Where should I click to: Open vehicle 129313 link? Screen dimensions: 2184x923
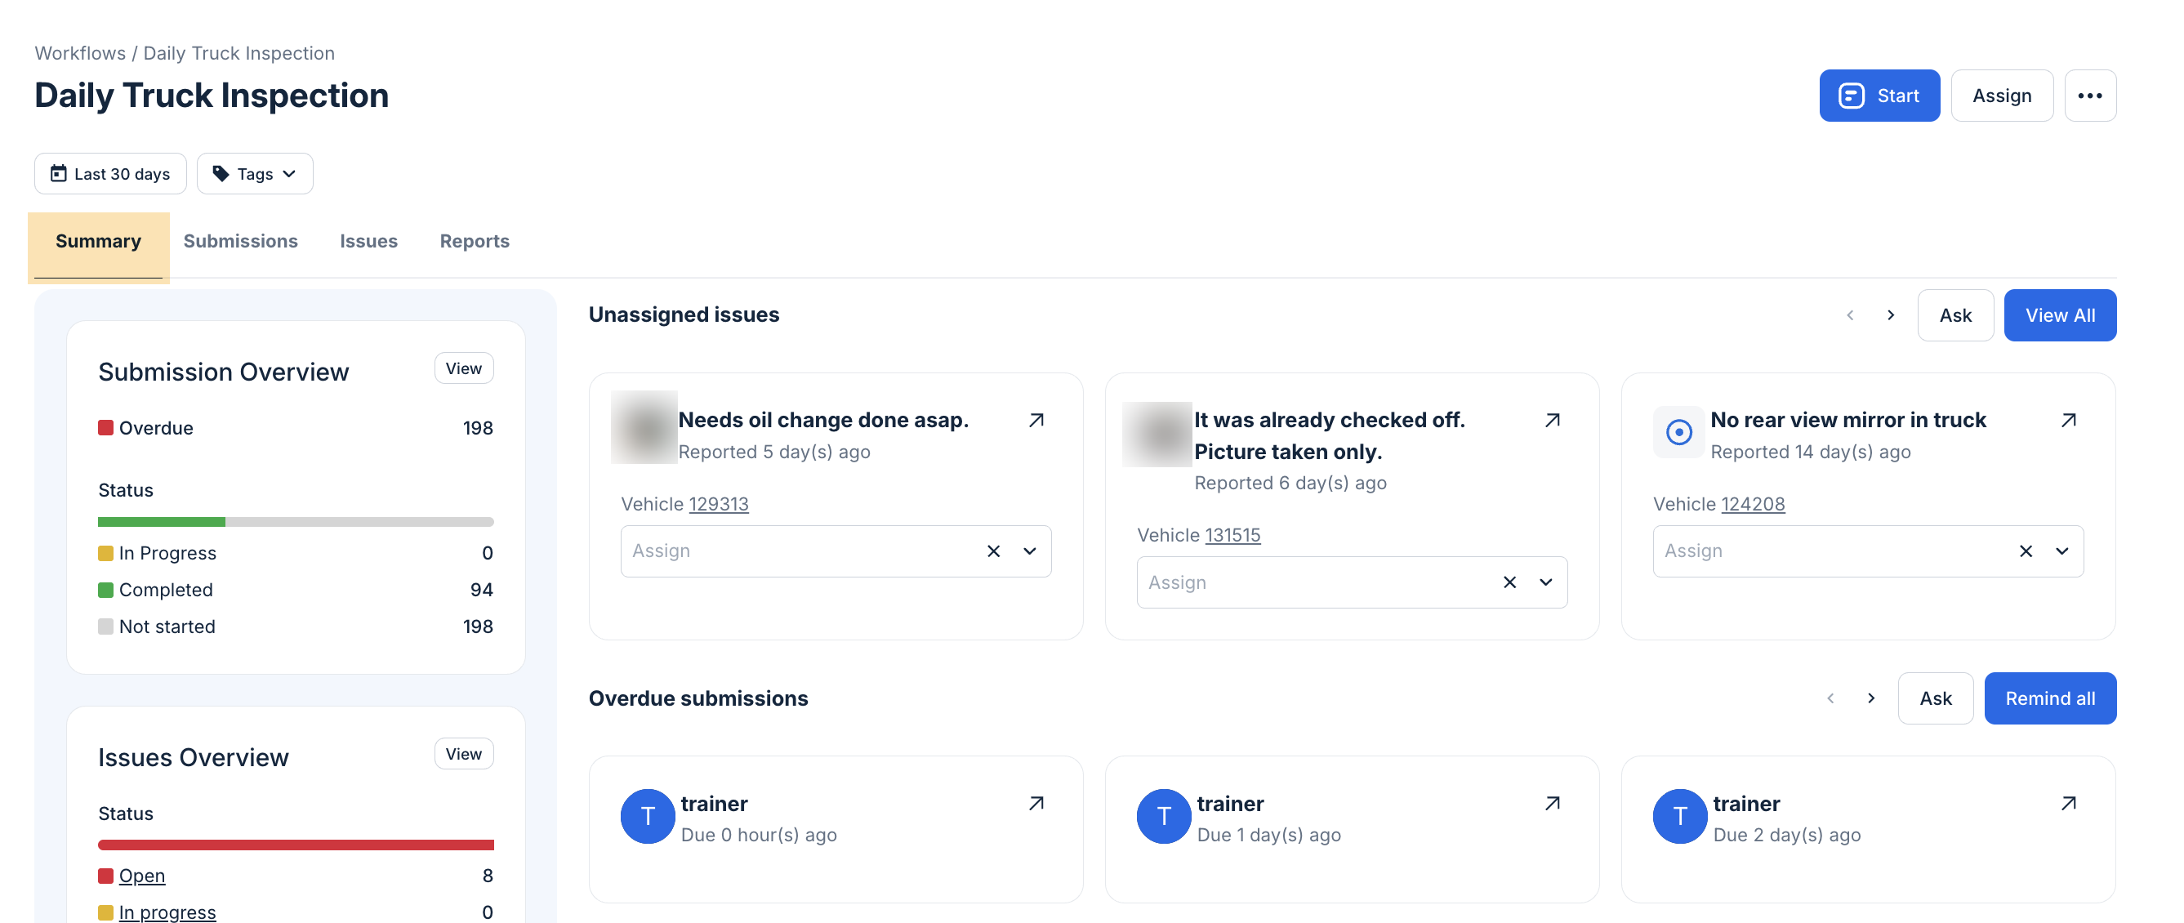[719, 504]
